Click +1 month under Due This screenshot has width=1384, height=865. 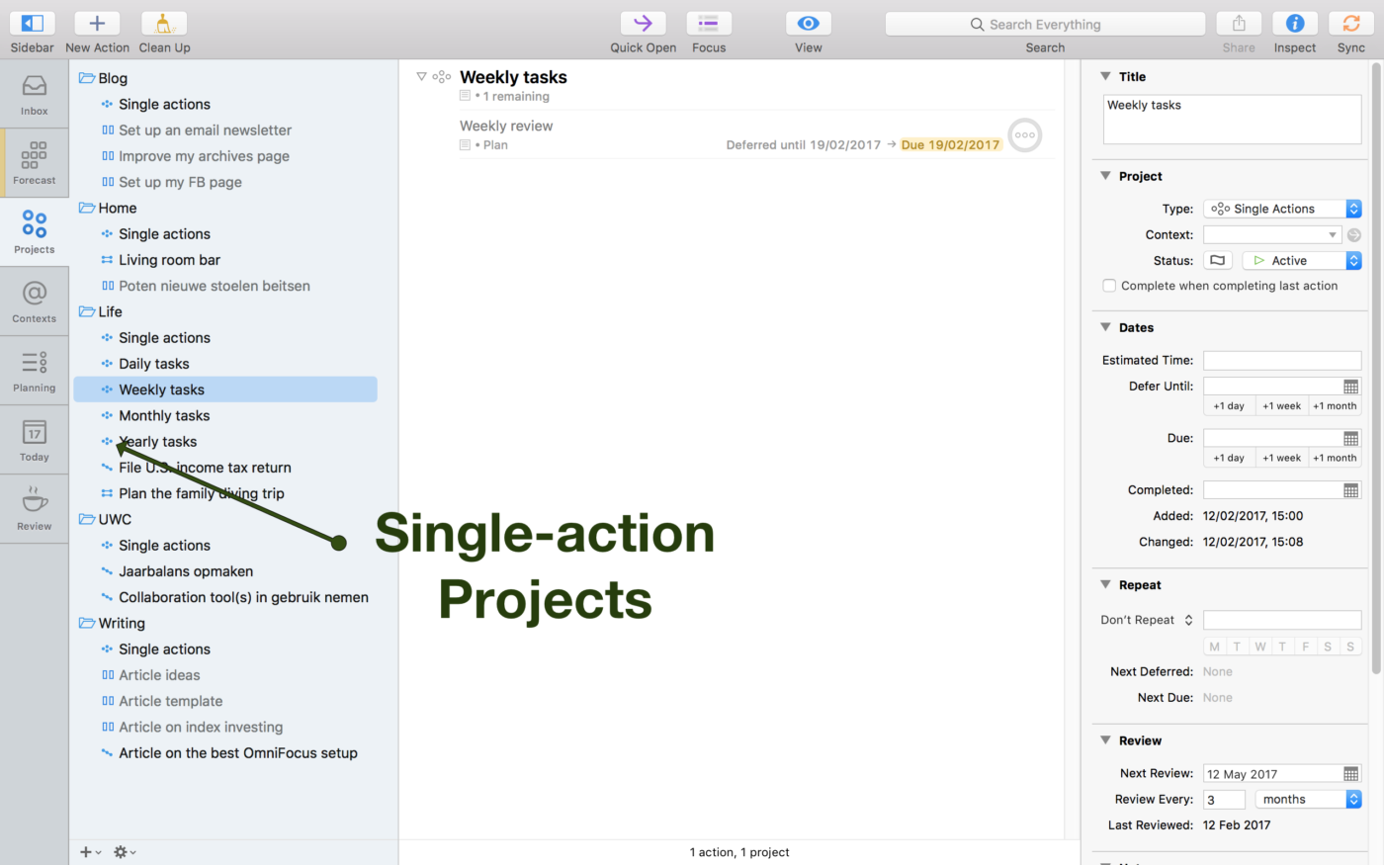coord(1335,458)
